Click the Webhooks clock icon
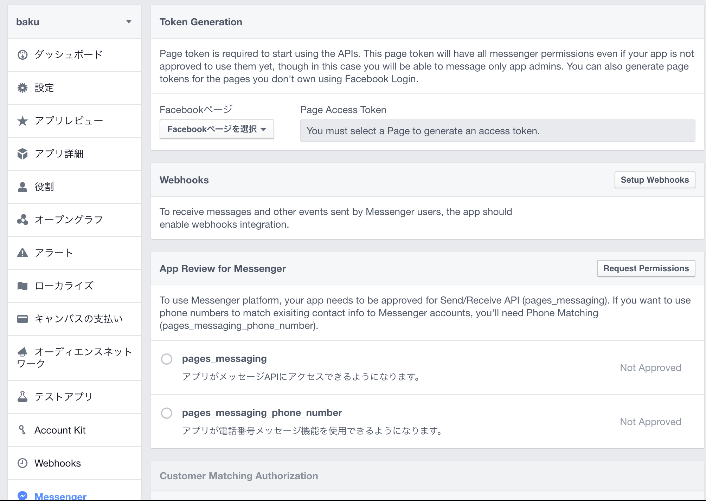Viewport: 706px width, 501px height. coord(23,463)
